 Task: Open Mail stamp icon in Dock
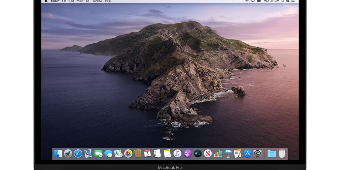tap(88, 153)
